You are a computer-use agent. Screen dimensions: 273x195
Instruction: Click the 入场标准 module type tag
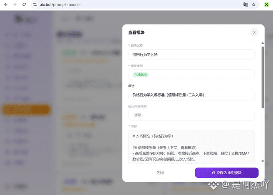click(x=141, y=74)
